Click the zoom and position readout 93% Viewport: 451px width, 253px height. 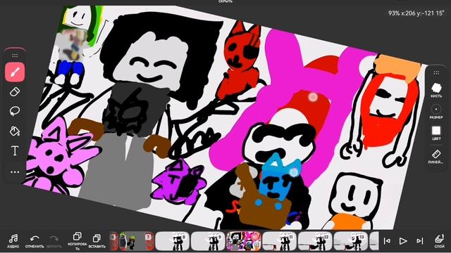click(x=416, y=13)
